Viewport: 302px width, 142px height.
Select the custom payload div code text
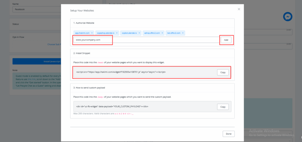112,107
